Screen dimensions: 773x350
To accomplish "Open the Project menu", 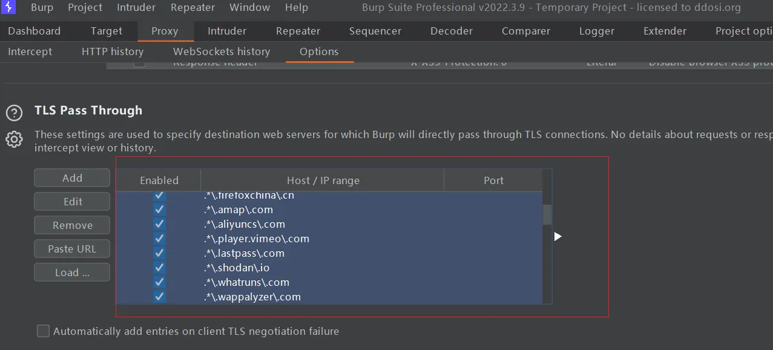I will coord(85,8).
